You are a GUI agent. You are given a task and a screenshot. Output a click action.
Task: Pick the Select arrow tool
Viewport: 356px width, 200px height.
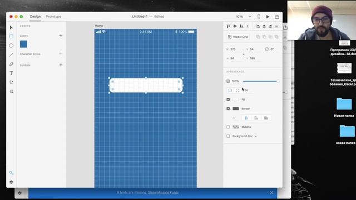(11, 27)
